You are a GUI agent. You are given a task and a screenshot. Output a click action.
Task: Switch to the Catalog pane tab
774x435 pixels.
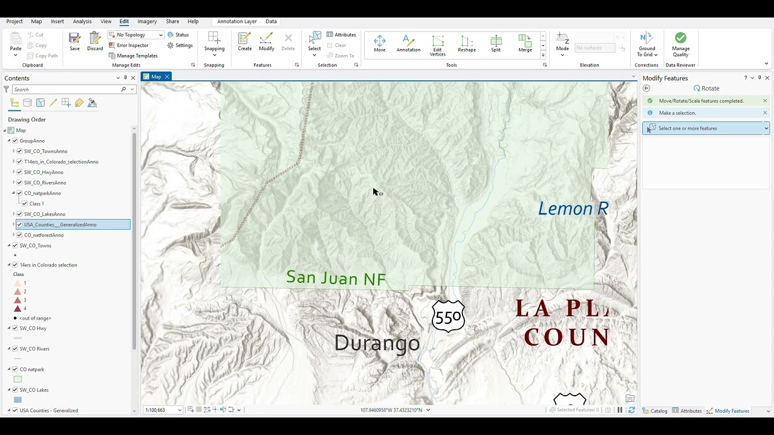click(654, 411)
